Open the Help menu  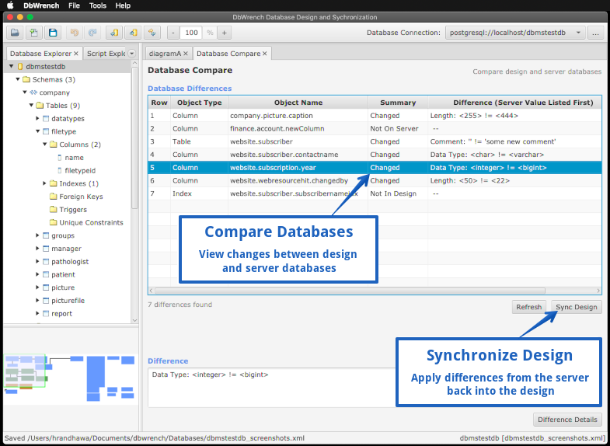123,5
